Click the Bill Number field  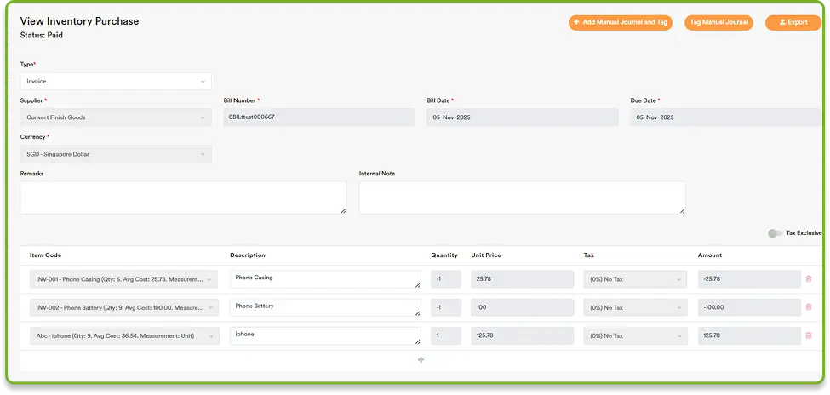[x=319, y=117]
